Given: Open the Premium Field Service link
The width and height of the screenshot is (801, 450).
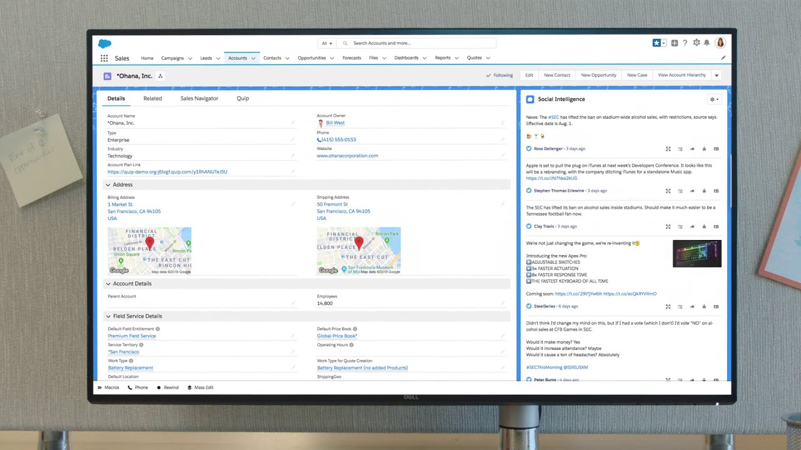Looking at the screenshot, I should click(x=132, y=336).
